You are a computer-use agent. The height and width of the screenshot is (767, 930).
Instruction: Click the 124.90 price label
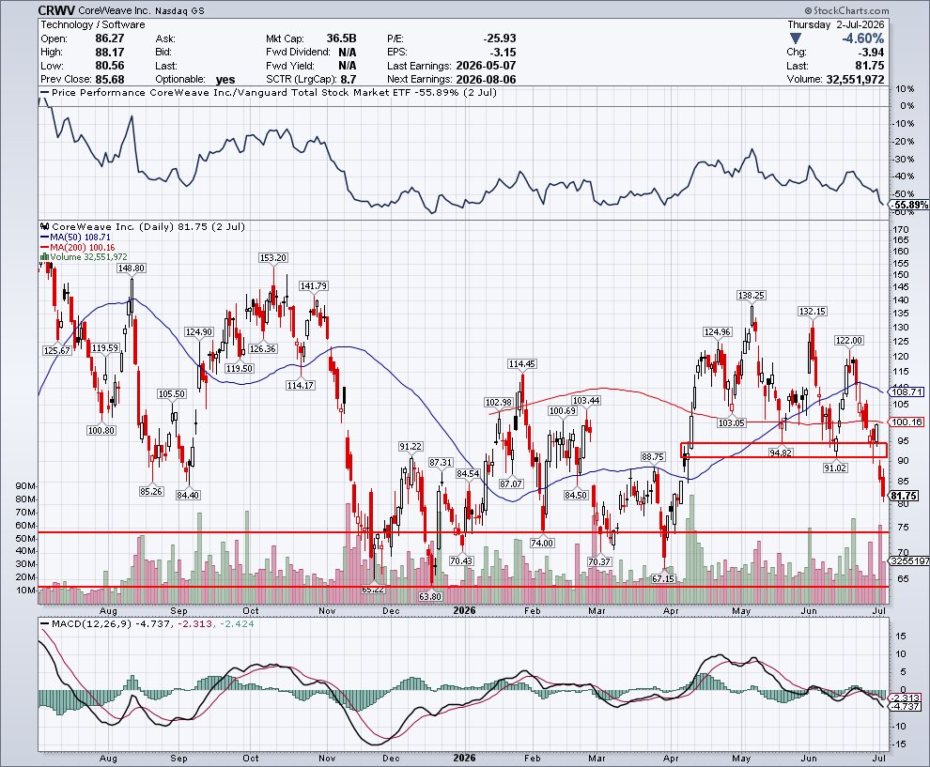point(199,332)
